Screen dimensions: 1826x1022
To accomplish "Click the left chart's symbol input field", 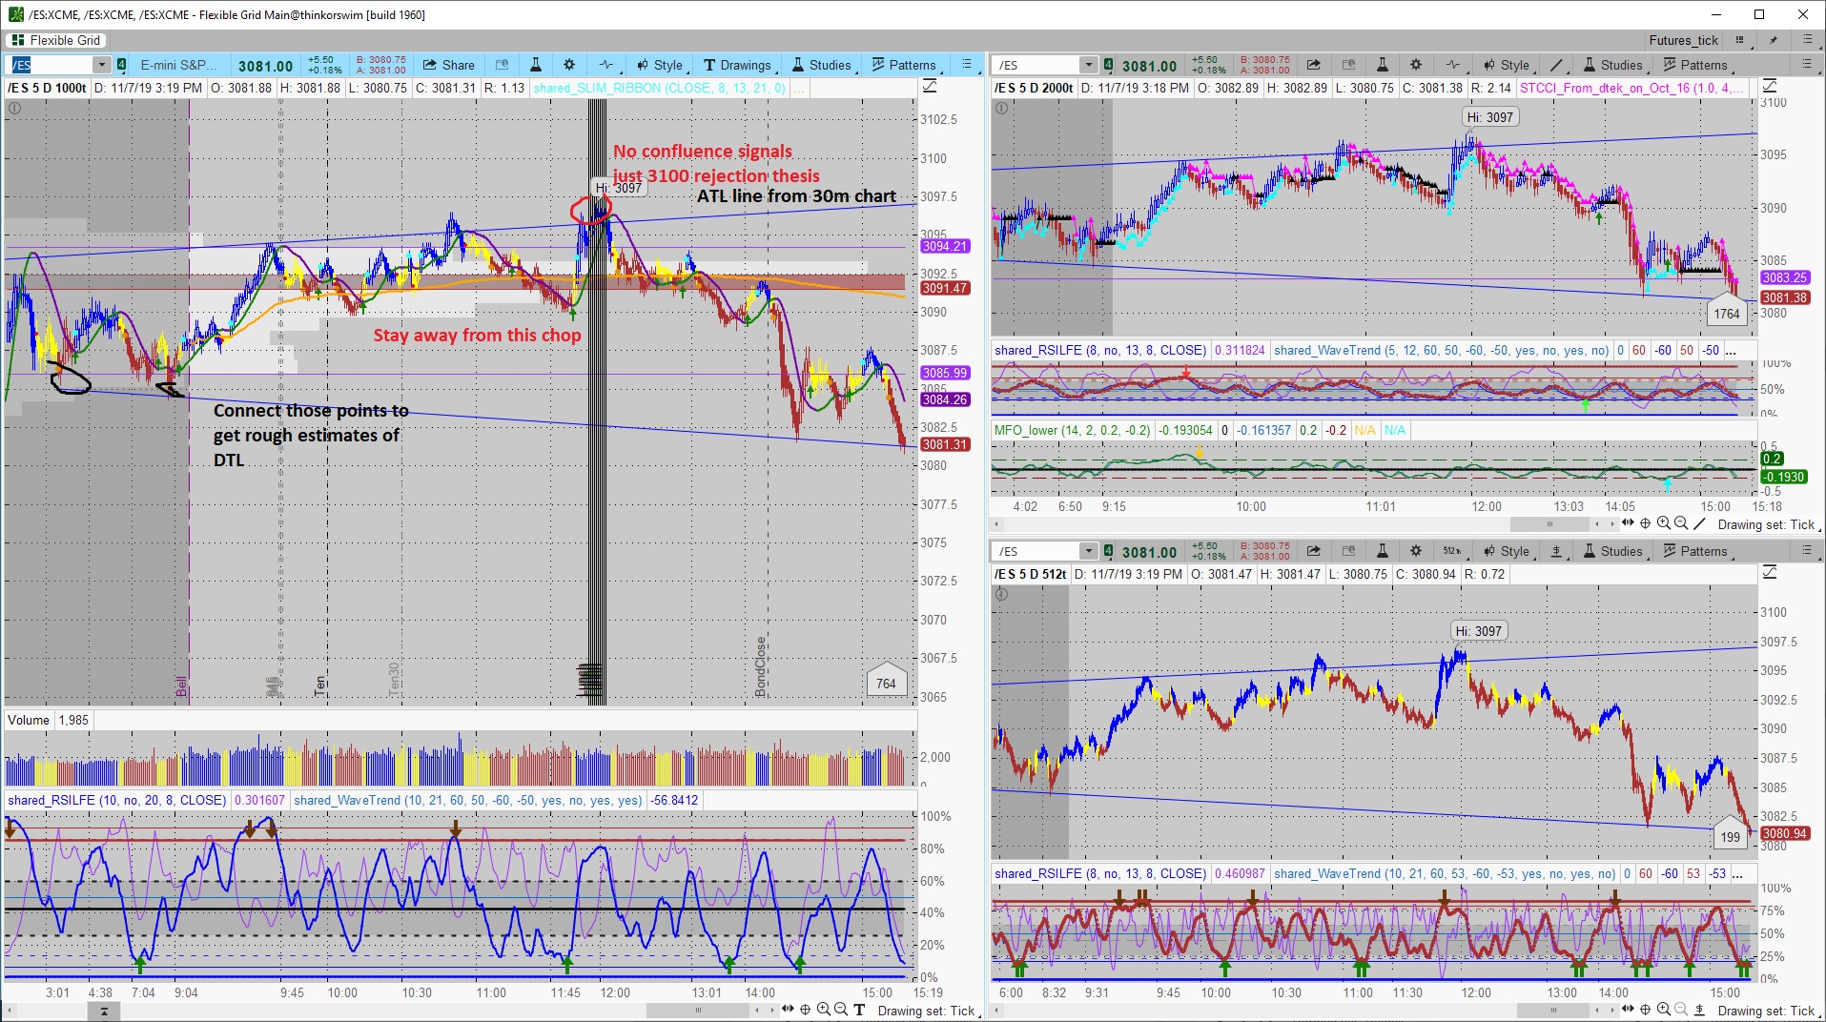I will (51, 65).
